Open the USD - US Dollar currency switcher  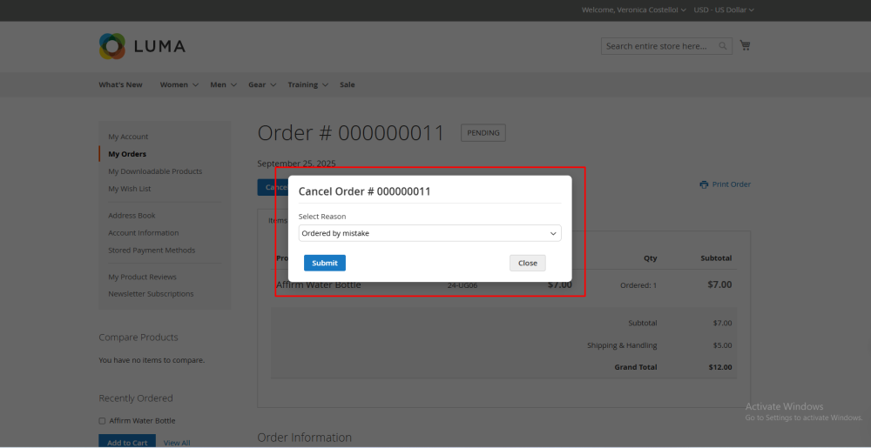[724, 10]
